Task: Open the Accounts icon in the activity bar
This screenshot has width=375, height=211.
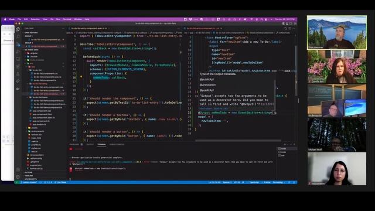Action: pyautogui.click(x=18, y=169)
